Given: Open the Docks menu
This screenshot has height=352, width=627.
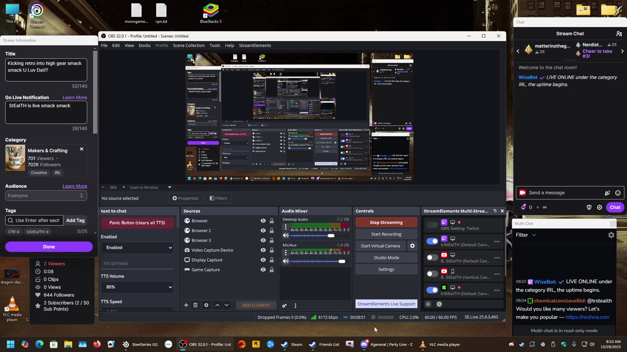Looking at the screenshot, I should 145,45.
